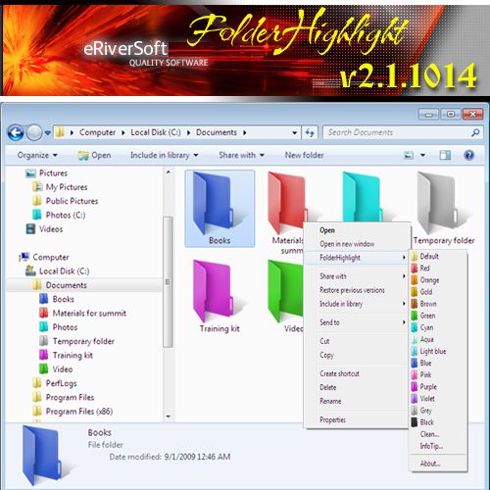The height and width of the screenshot is (490, 490).
Task: Click the refresh icon beside address bar
Action: pyautogui.click(x=310, y=132)
